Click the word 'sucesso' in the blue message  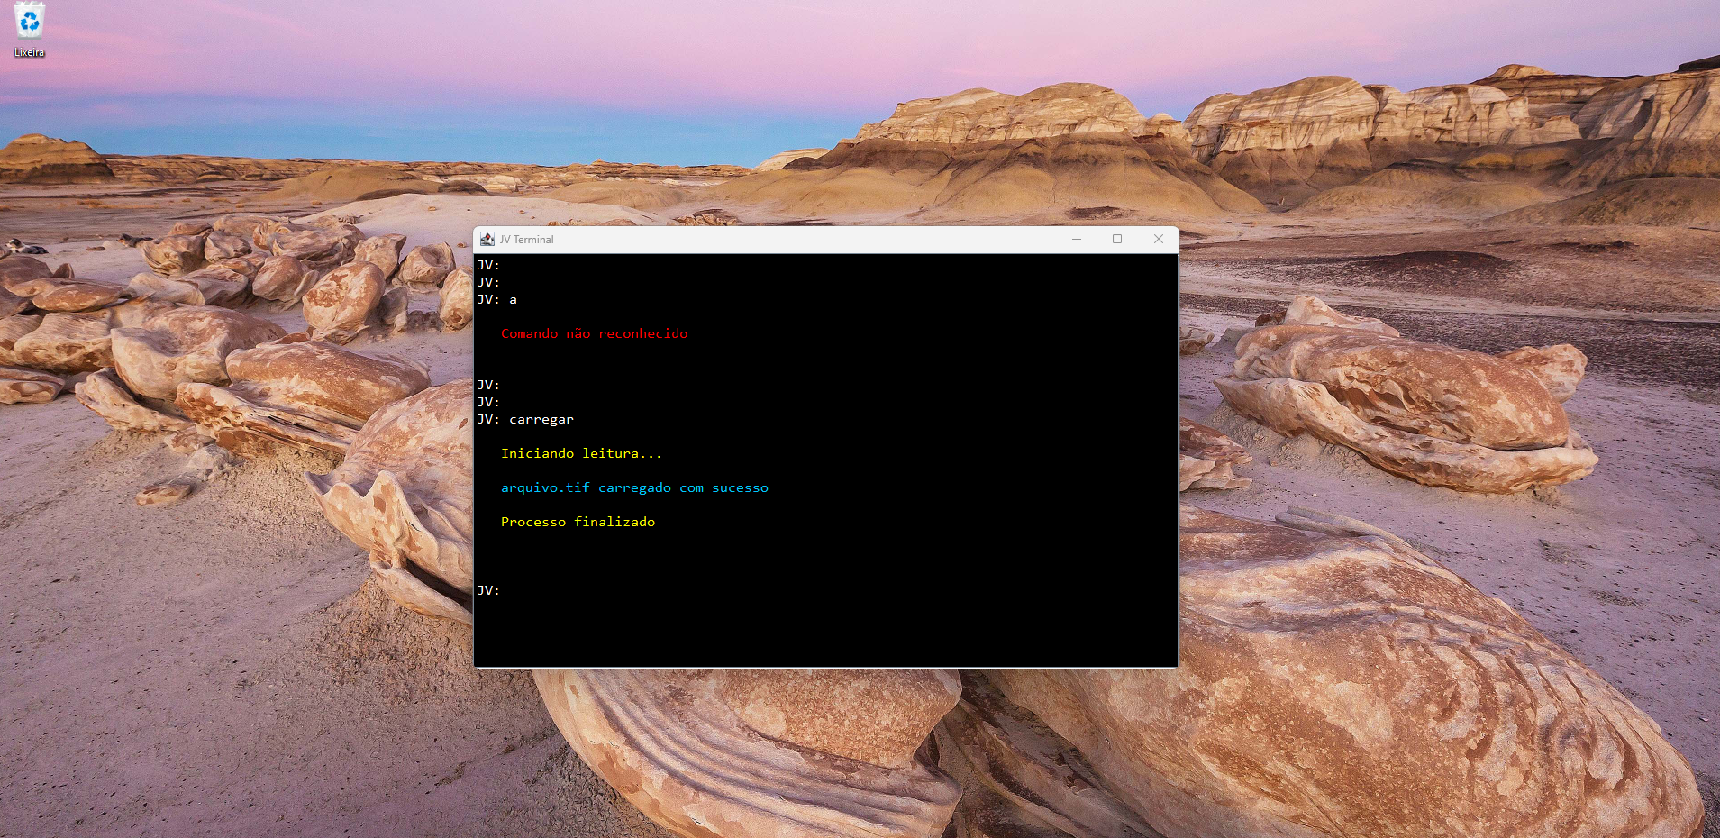tap(740, 487)
